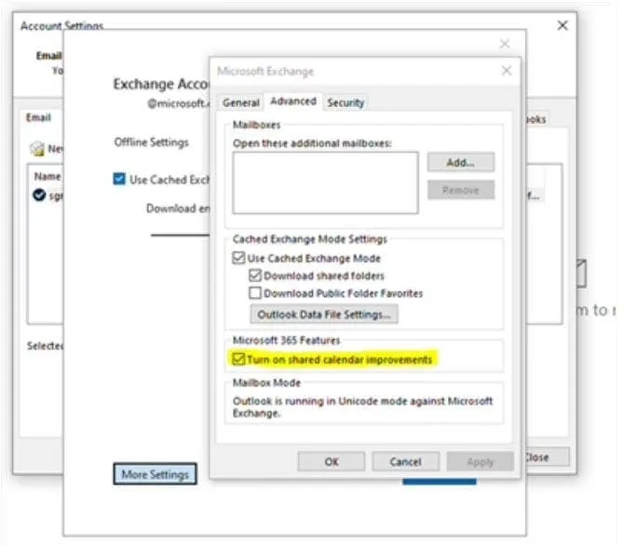This screenshot has height=546, width=624.
Task: Close the Exchange Account Settings window
Action: coord(505,44)
